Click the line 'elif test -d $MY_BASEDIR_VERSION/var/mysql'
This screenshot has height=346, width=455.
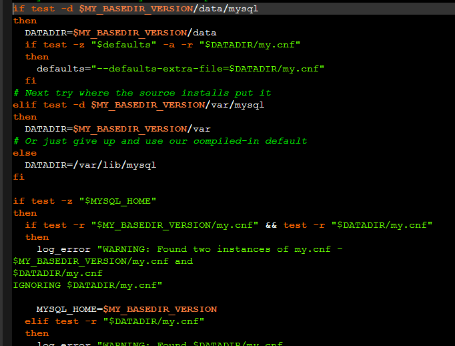[138, 105]
